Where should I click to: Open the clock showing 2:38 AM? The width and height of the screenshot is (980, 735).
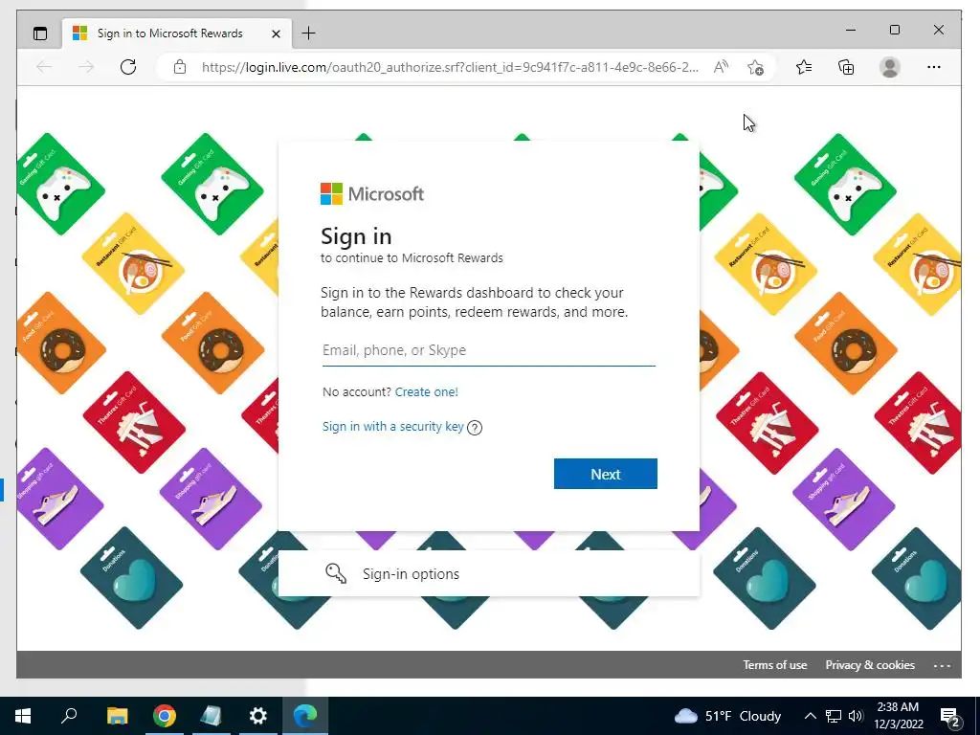tap(898, 716)
